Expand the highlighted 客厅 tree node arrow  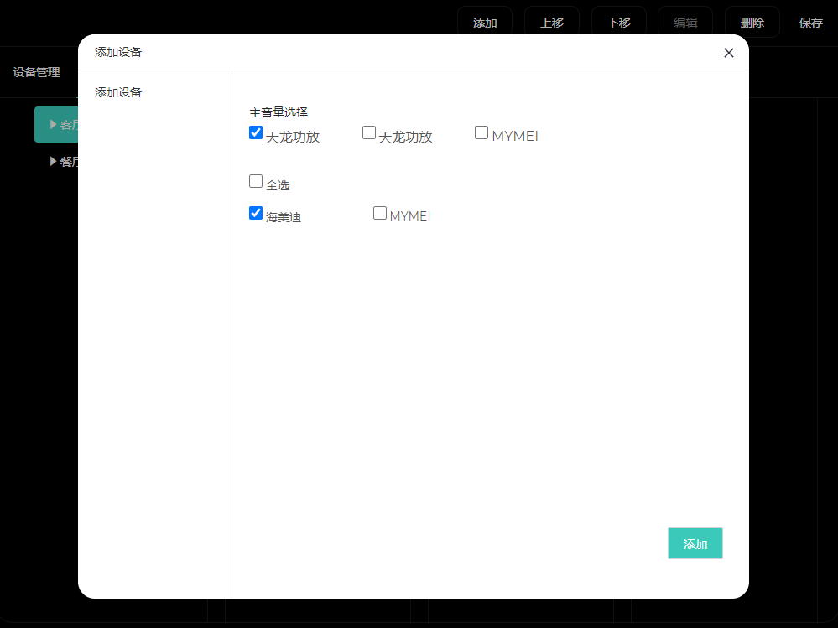(x=54, y=124)
